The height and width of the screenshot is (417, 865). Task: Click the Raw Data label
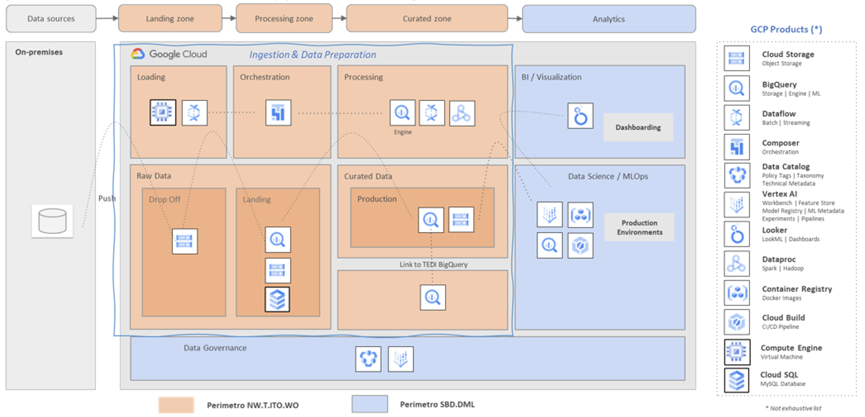pyautogui.click(x=154, y=176)
